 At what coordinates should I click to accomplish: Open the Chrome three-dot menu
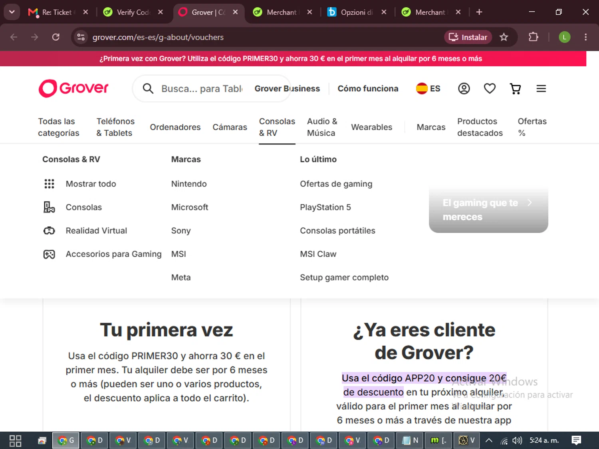tap(586, 37)
